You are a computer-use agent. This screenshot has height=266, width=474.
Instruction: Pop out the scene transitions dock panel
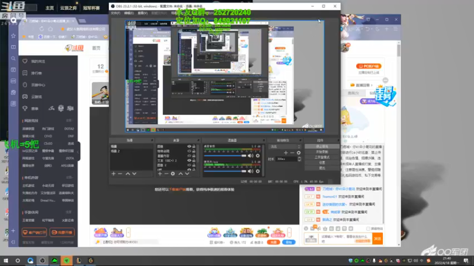300,141
